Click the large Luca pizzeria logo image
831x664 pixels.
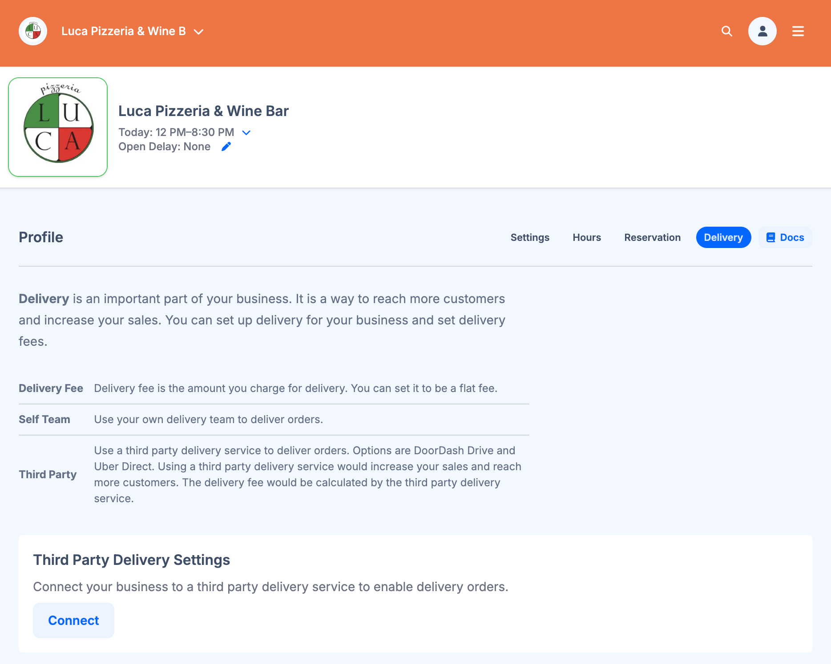[58, 127]
